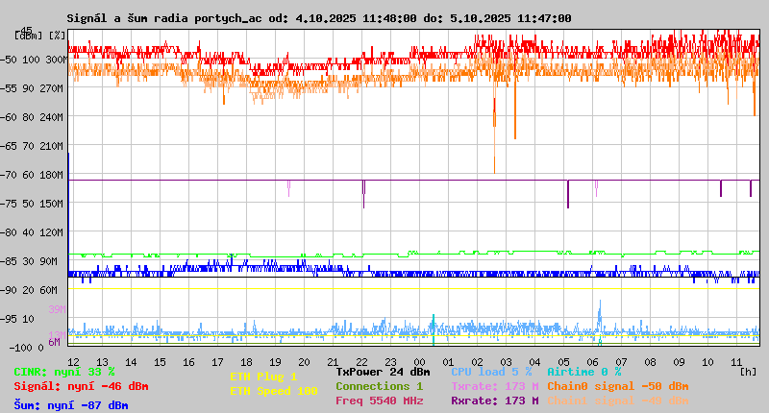
Task: Click the hour '21' x-axis tick label
Action: pos(333,362)
